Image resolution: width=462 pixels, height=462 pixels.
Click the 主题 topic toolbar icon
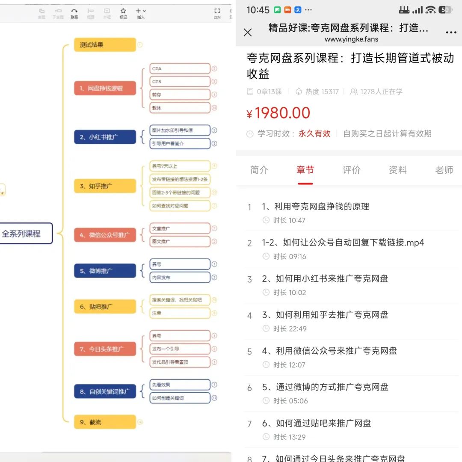pos(41,11)
